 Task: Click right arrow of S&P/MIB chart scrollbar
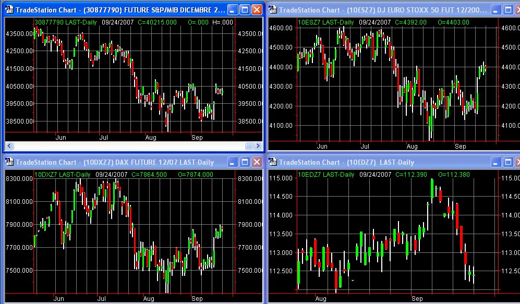258,146
